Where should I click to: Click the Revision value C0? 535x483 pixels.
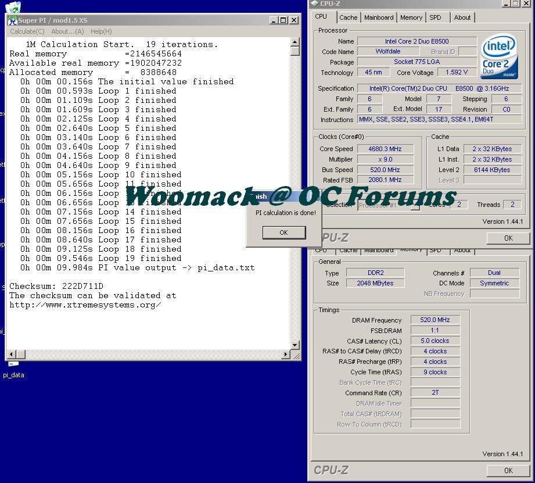click(507, 109)
